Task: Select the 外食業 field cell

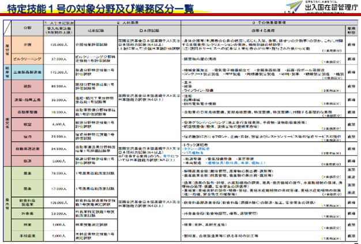Action: tap(28, 213)
